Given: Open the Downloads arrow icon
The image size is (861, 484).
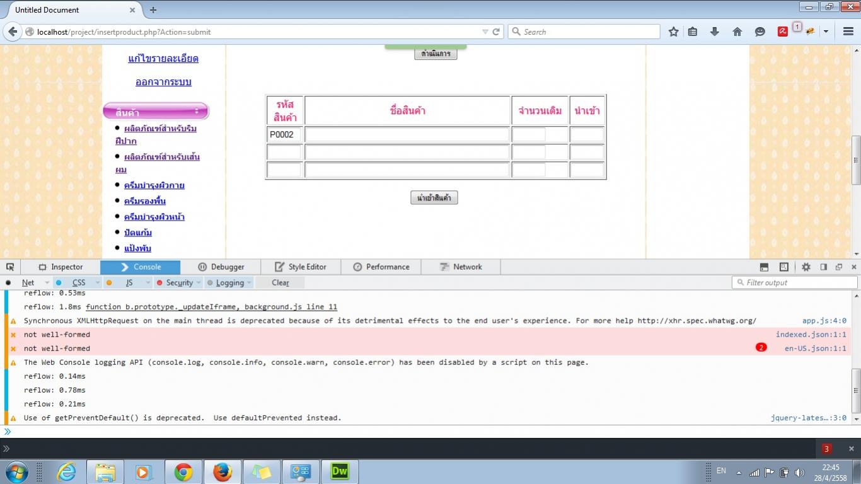Looking at the screenshot, I should coord(715,32).
